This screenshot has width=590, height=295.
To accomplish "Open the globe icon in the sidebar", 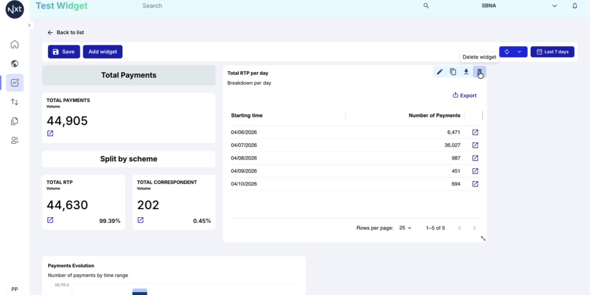I will [x=14, y=63].
